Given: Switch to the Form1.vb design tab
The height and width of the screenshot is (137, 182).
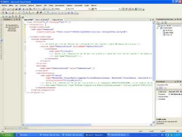Looking at the screenshot, I should pyautogui.click(x=42, y=20).
